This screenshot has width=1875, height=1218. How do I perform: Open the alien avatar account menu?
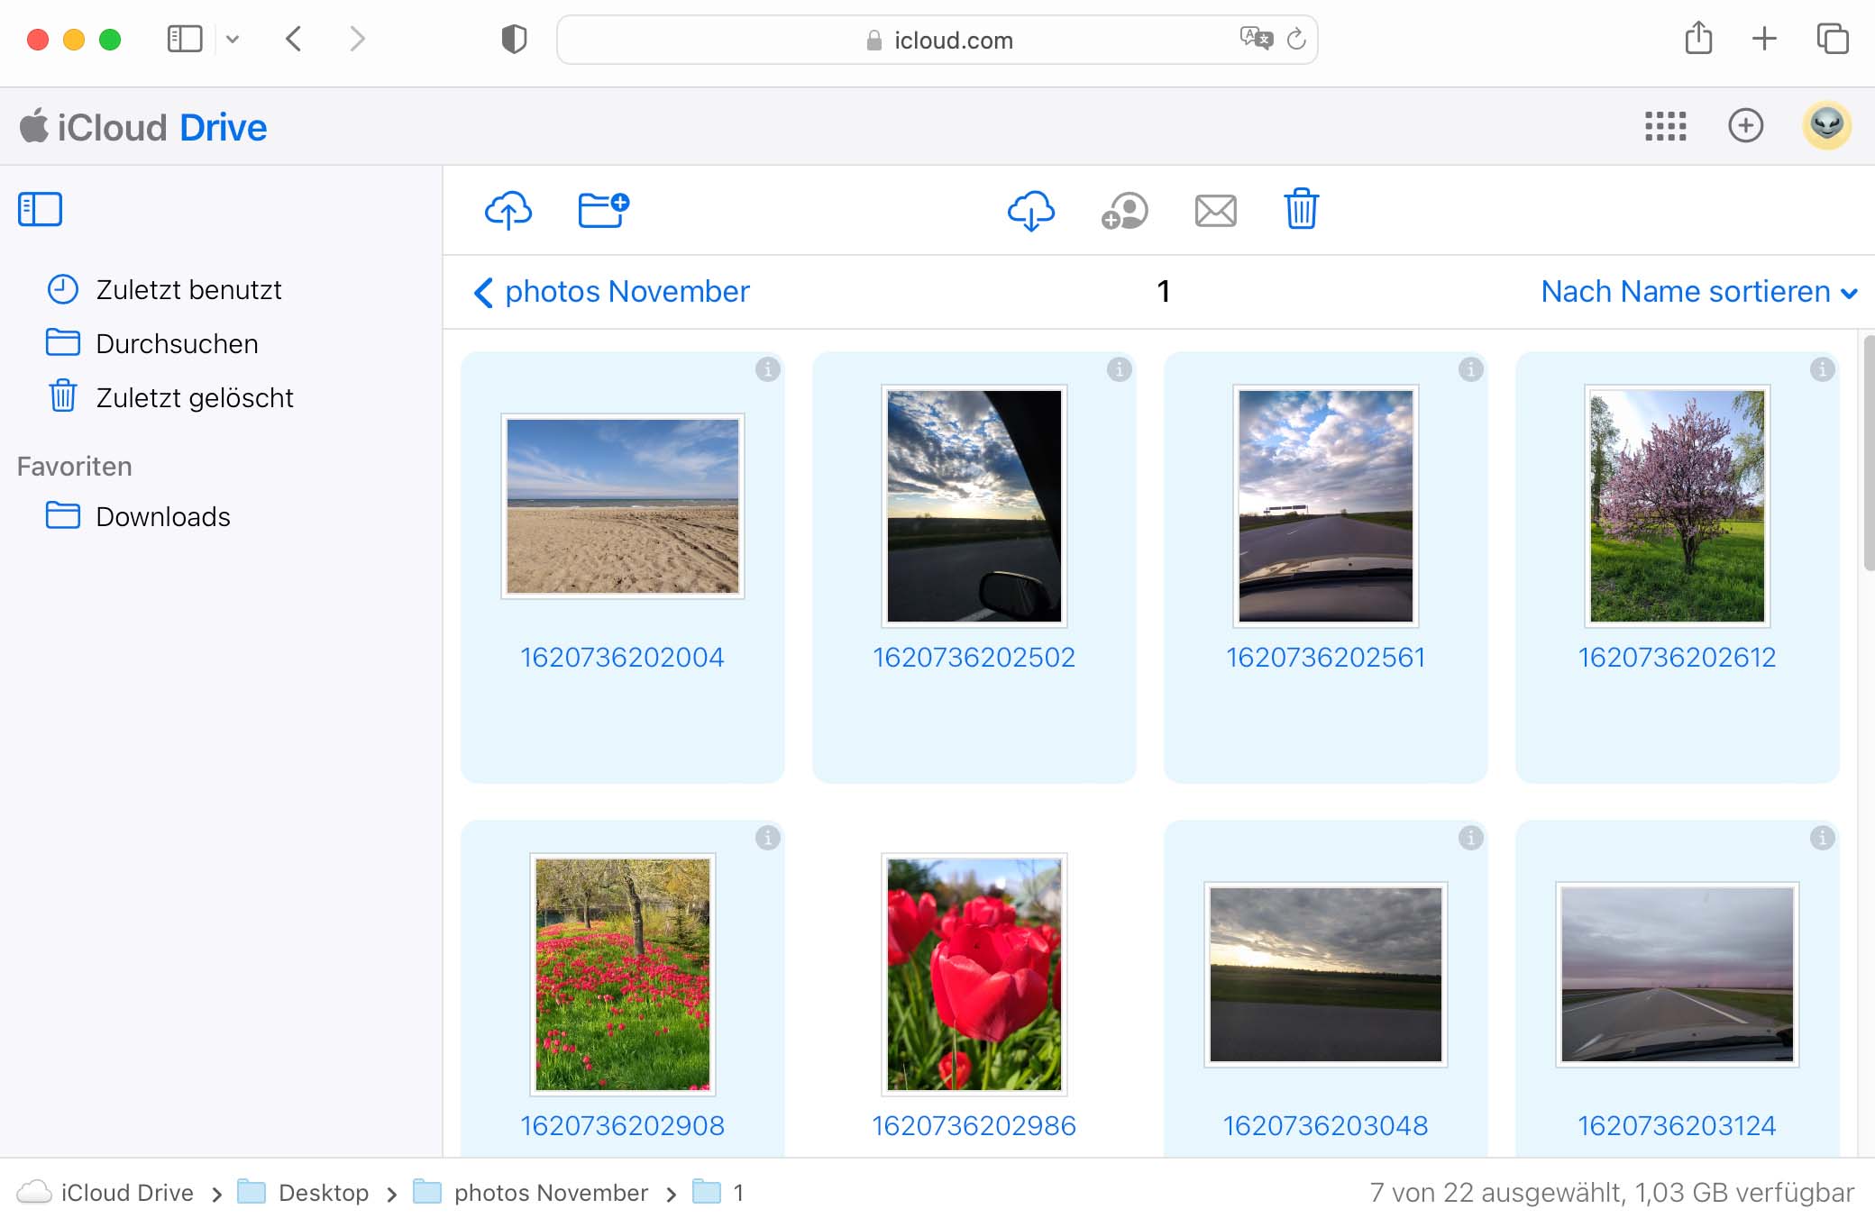tap(1826, 125)
